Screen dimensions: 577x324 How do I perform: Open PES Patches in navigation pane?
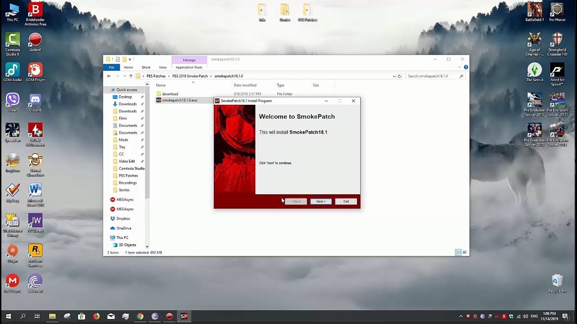click(128, 175)
